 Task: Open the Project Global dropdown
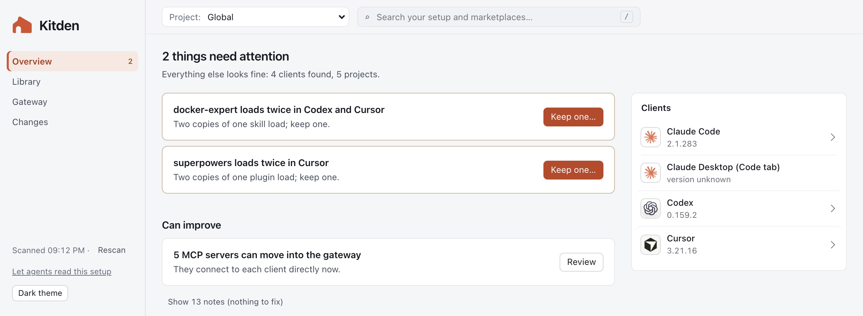(x=255, y=17)
